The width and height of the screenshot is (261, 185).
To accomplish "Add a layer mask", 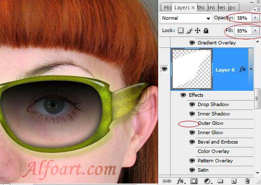I will [194, 181].
